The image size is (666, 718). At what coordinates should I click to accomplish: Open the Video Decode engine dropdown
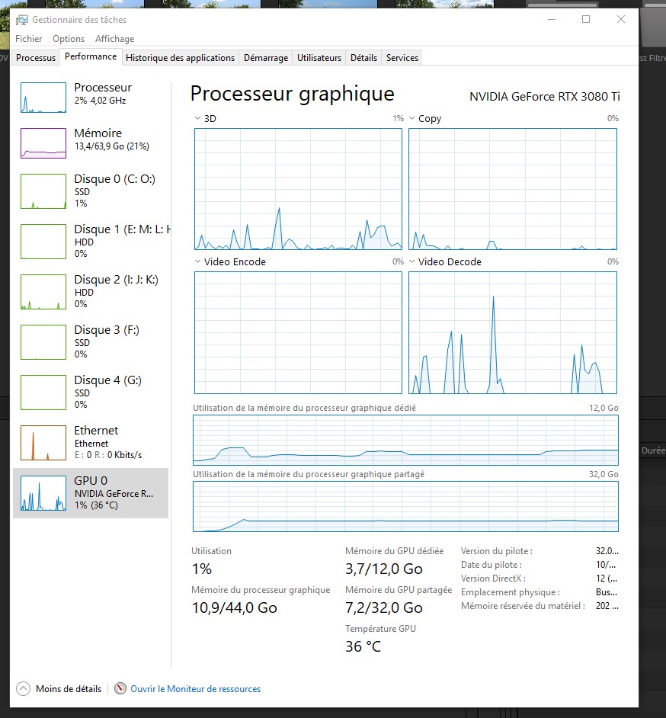411,261
